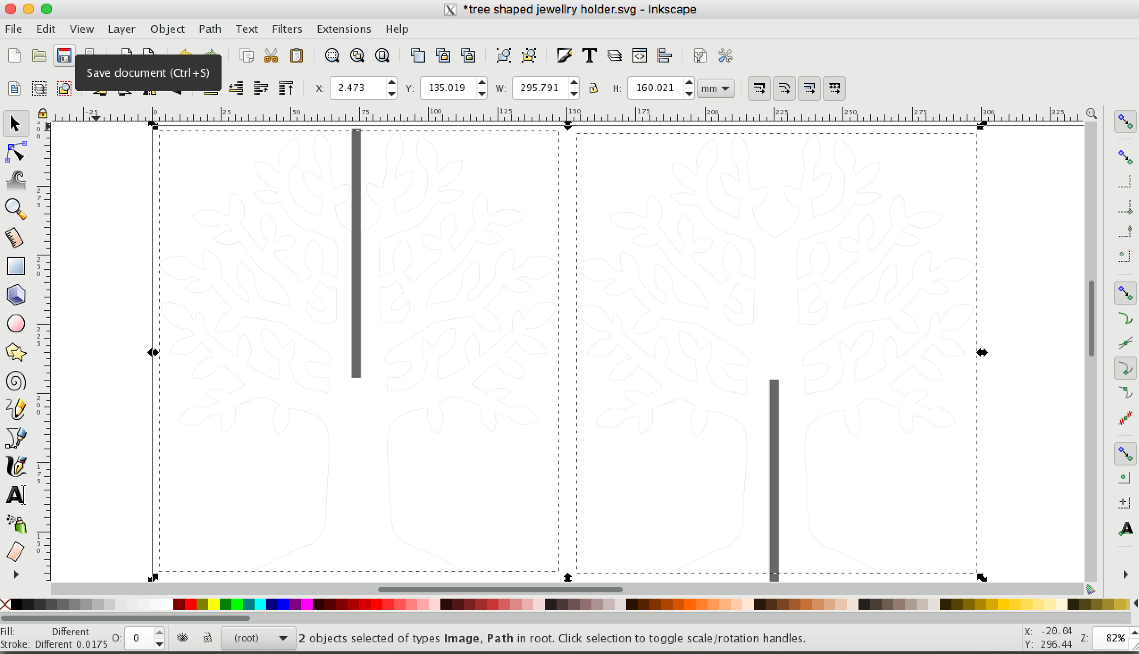The height and width of the screenshot is (654, 1139).
Task: Raise selection to top icon
Action: (x=286, y=88)
